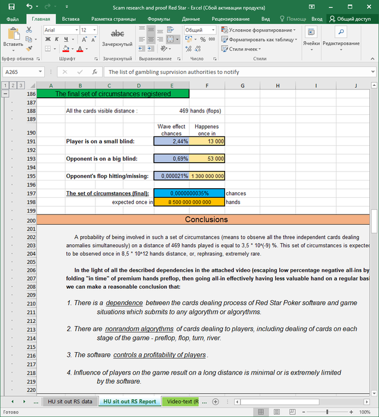Switch to the Данные ribbon tab
The image size is (379, 417).
191,19
